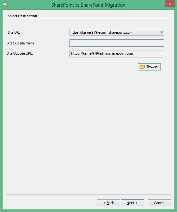
Task: Proceed with the Next button
Action: pos(132,203)
